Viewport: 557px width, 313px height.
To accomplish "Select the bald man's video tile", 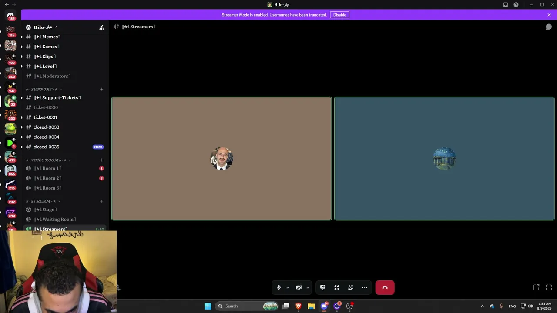I will coord(221,158).
